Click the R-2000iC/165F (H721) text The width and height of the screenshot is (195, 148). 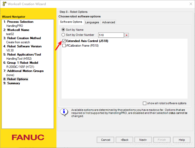20,67
